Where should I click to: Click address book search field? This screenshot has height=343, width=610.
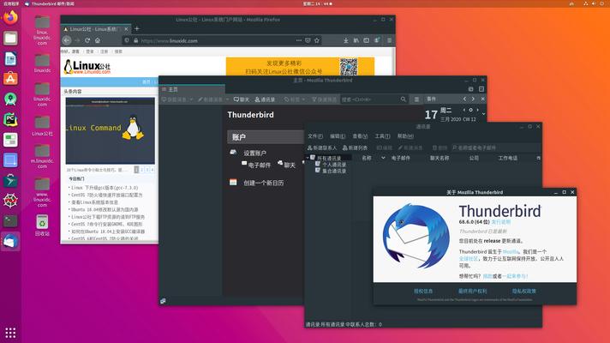click(496, 148)
